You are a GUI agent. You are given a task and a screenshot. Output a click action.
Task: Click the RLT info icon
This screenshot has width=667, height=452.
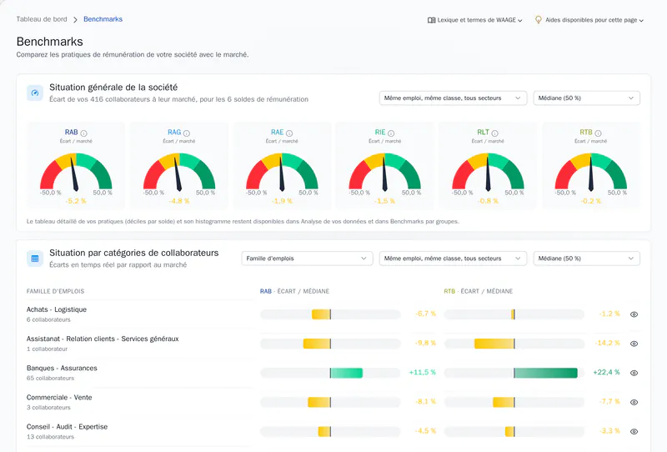pos(494,133)
